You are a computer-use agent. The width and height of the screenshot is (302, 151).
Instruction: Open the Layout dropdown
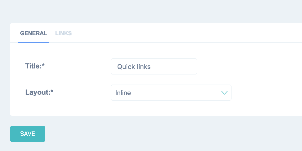click(x=171, y=93)
